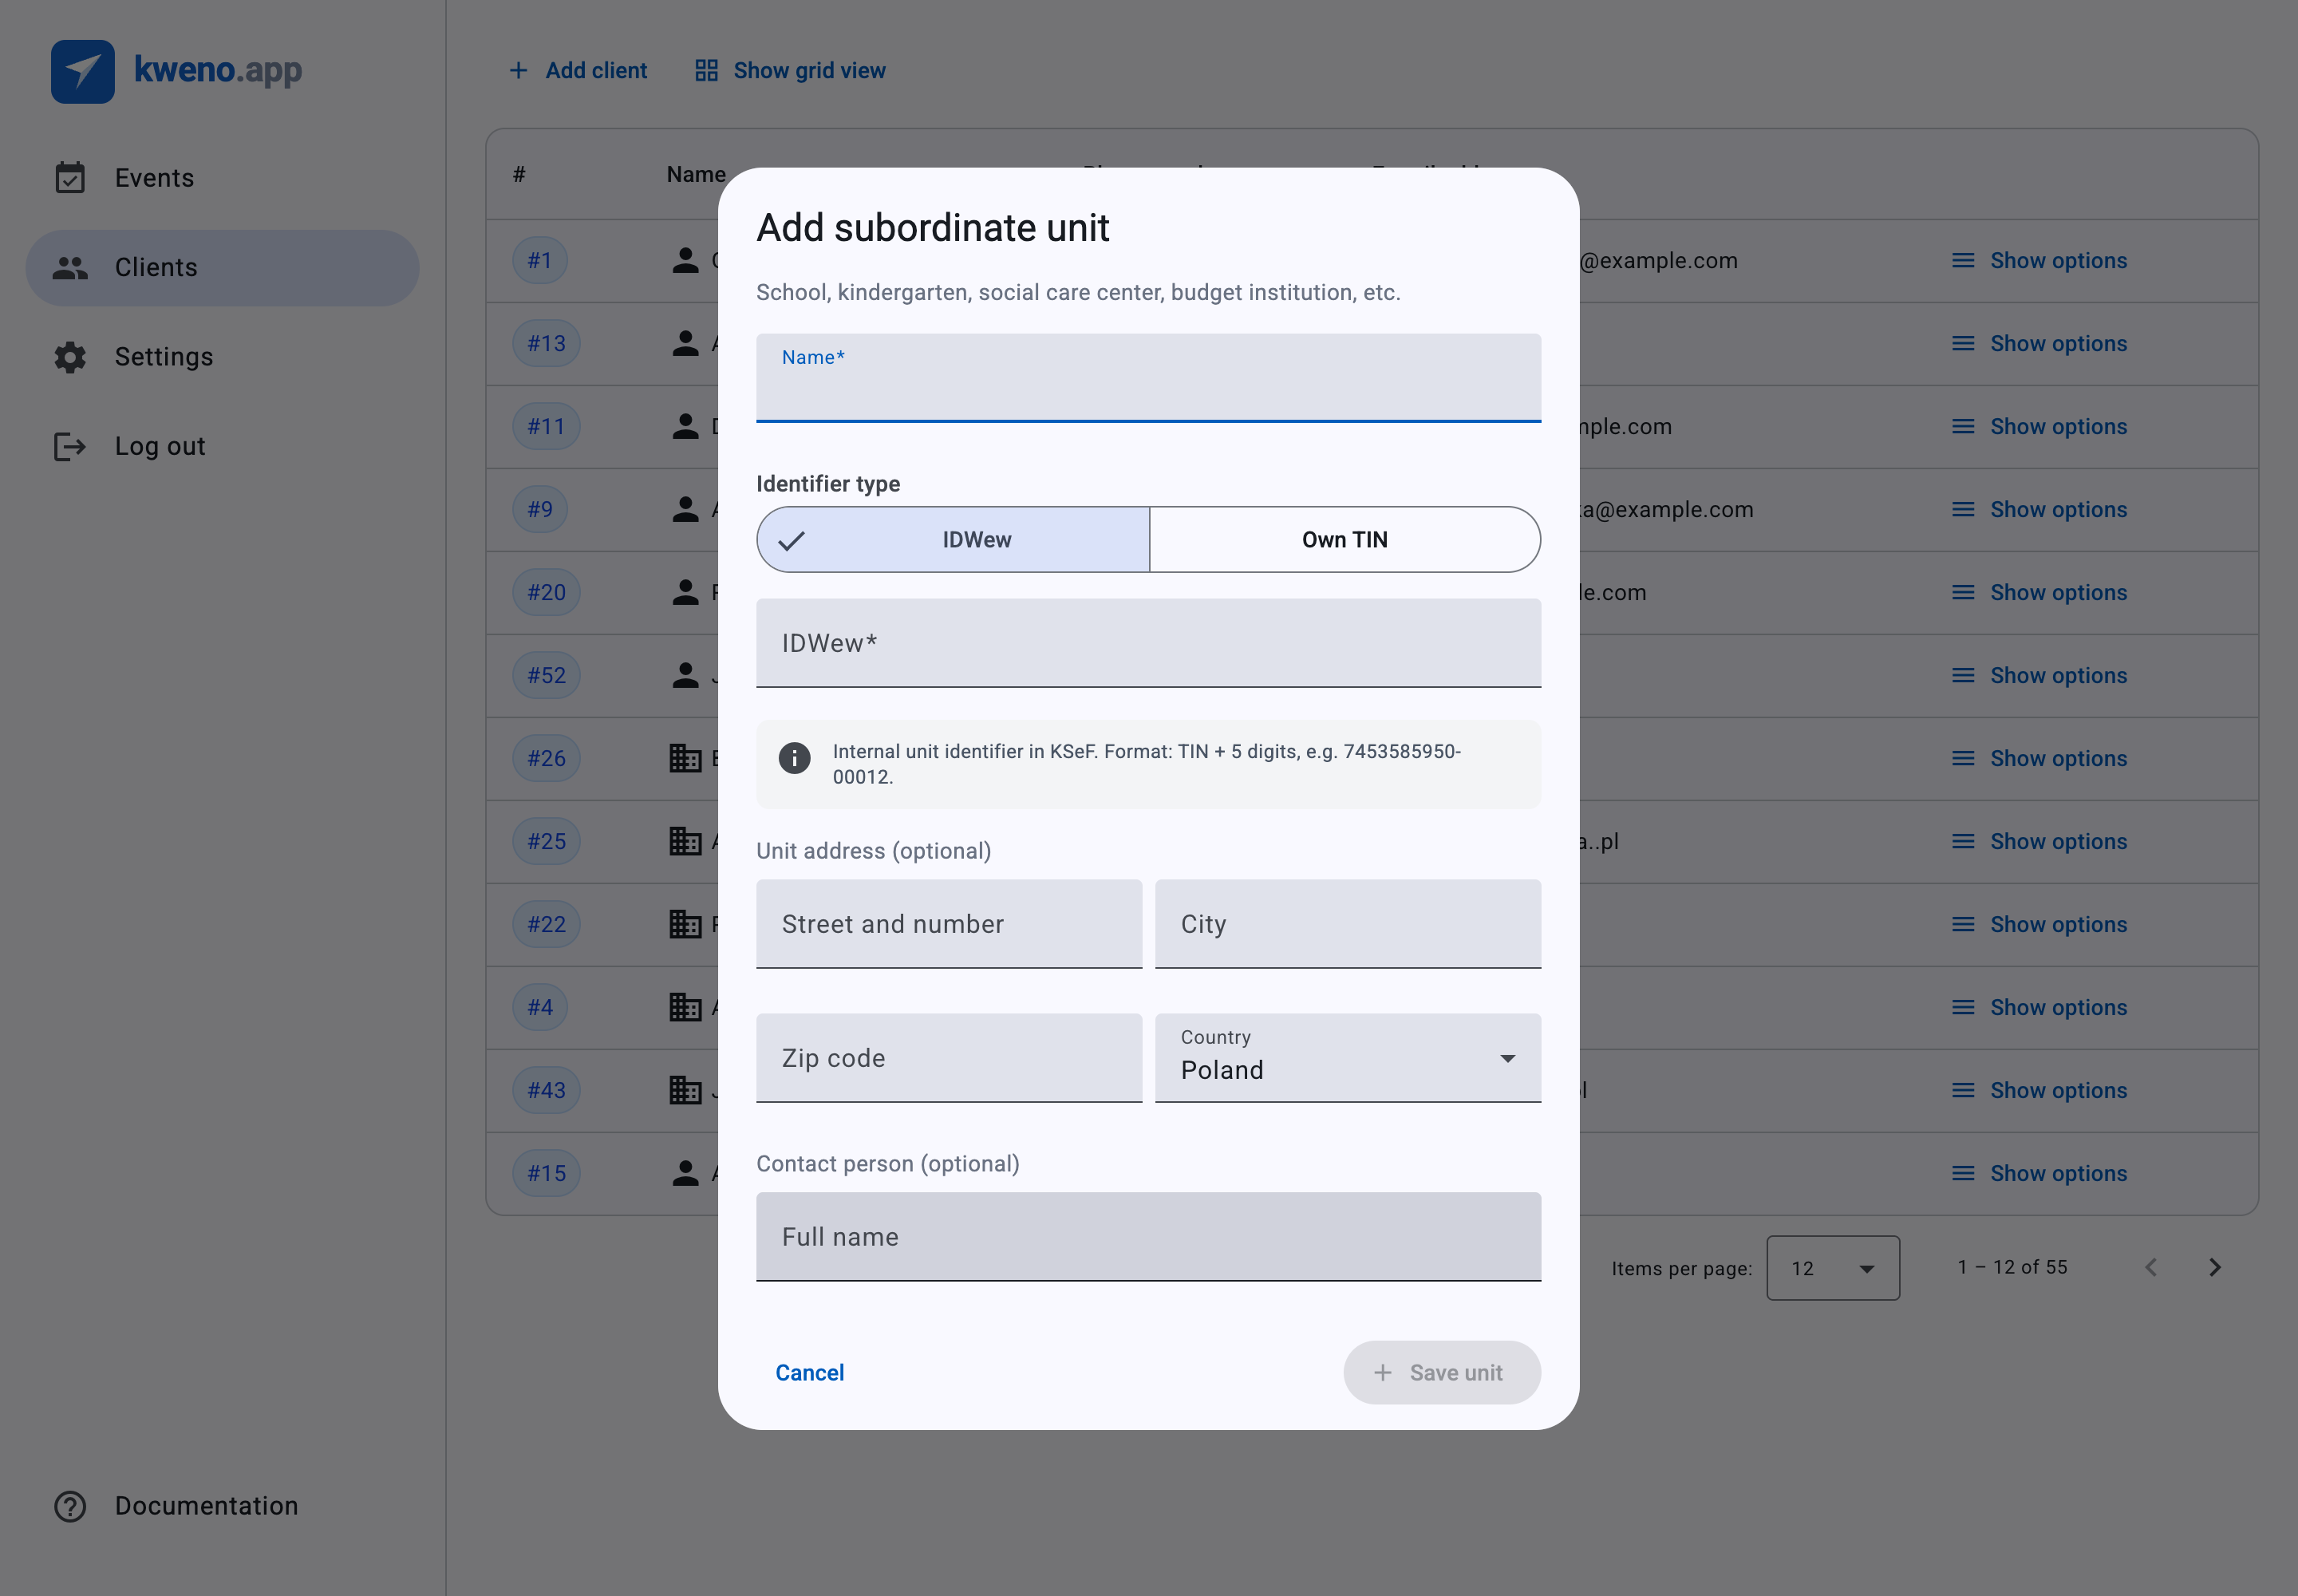Select Own TIN identifier type
The width and height of the screenshot is (2298, 1596).
1345,539
